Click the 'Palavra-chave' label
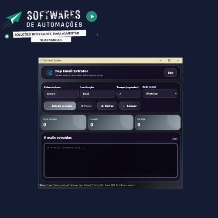 click(x=52, y=87)
